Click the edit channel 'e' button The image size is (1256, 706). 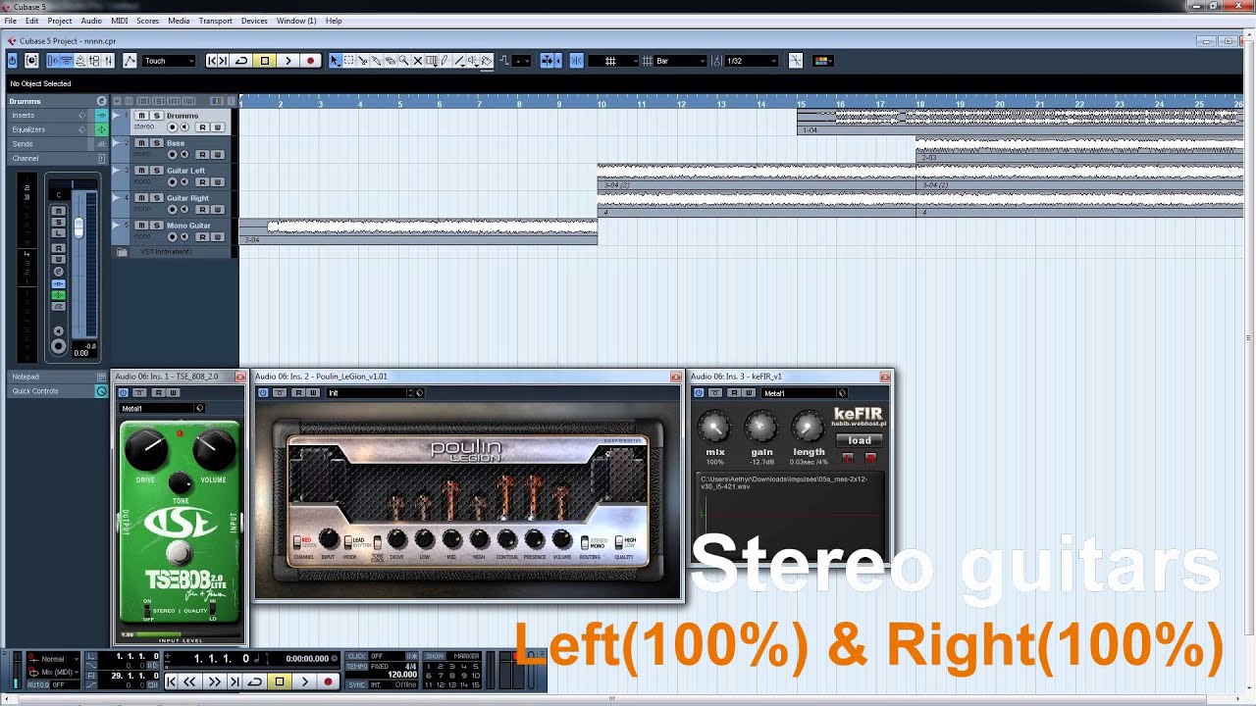tap(101, 101)
